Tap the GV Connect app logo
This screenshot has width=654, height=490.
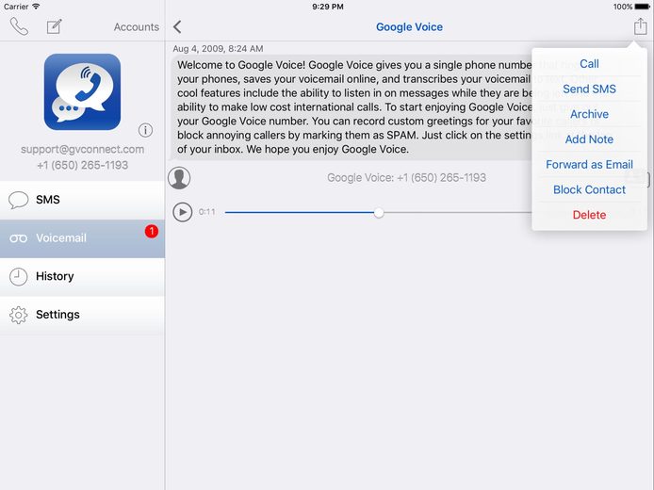point(82,91)
